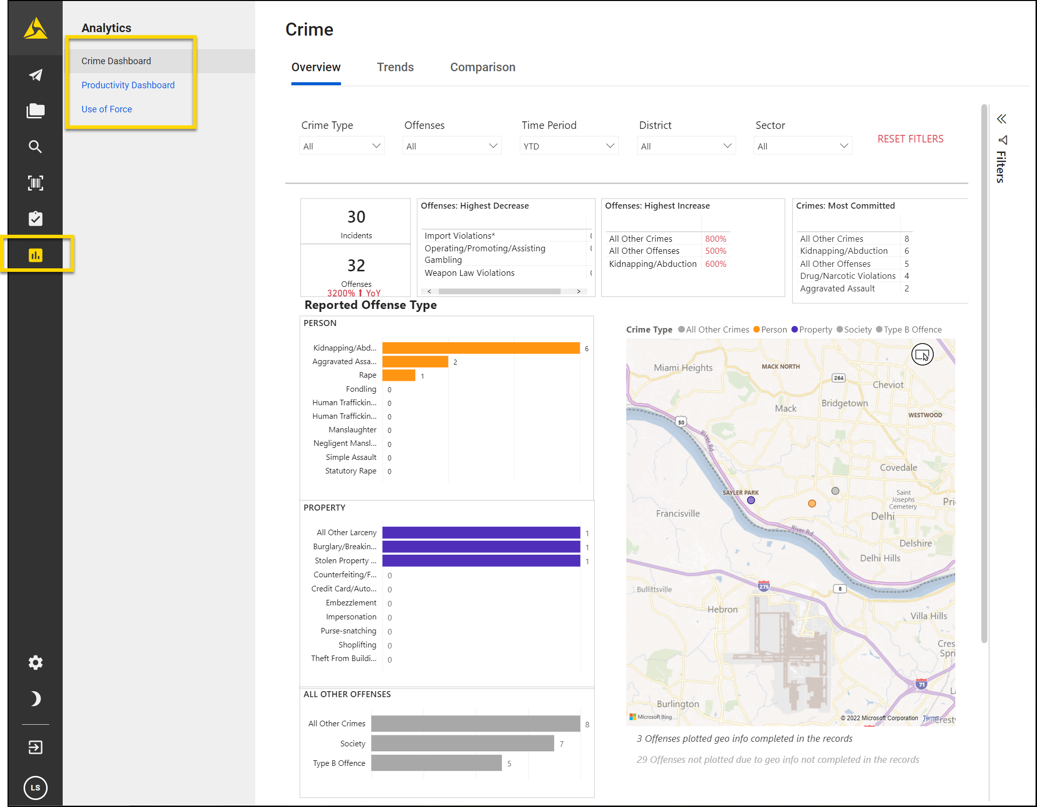Image resolution: width=1037 pixels, height=807 pixels.
Task: Expand the District filter dropdown
Action: tap(686, 145)
